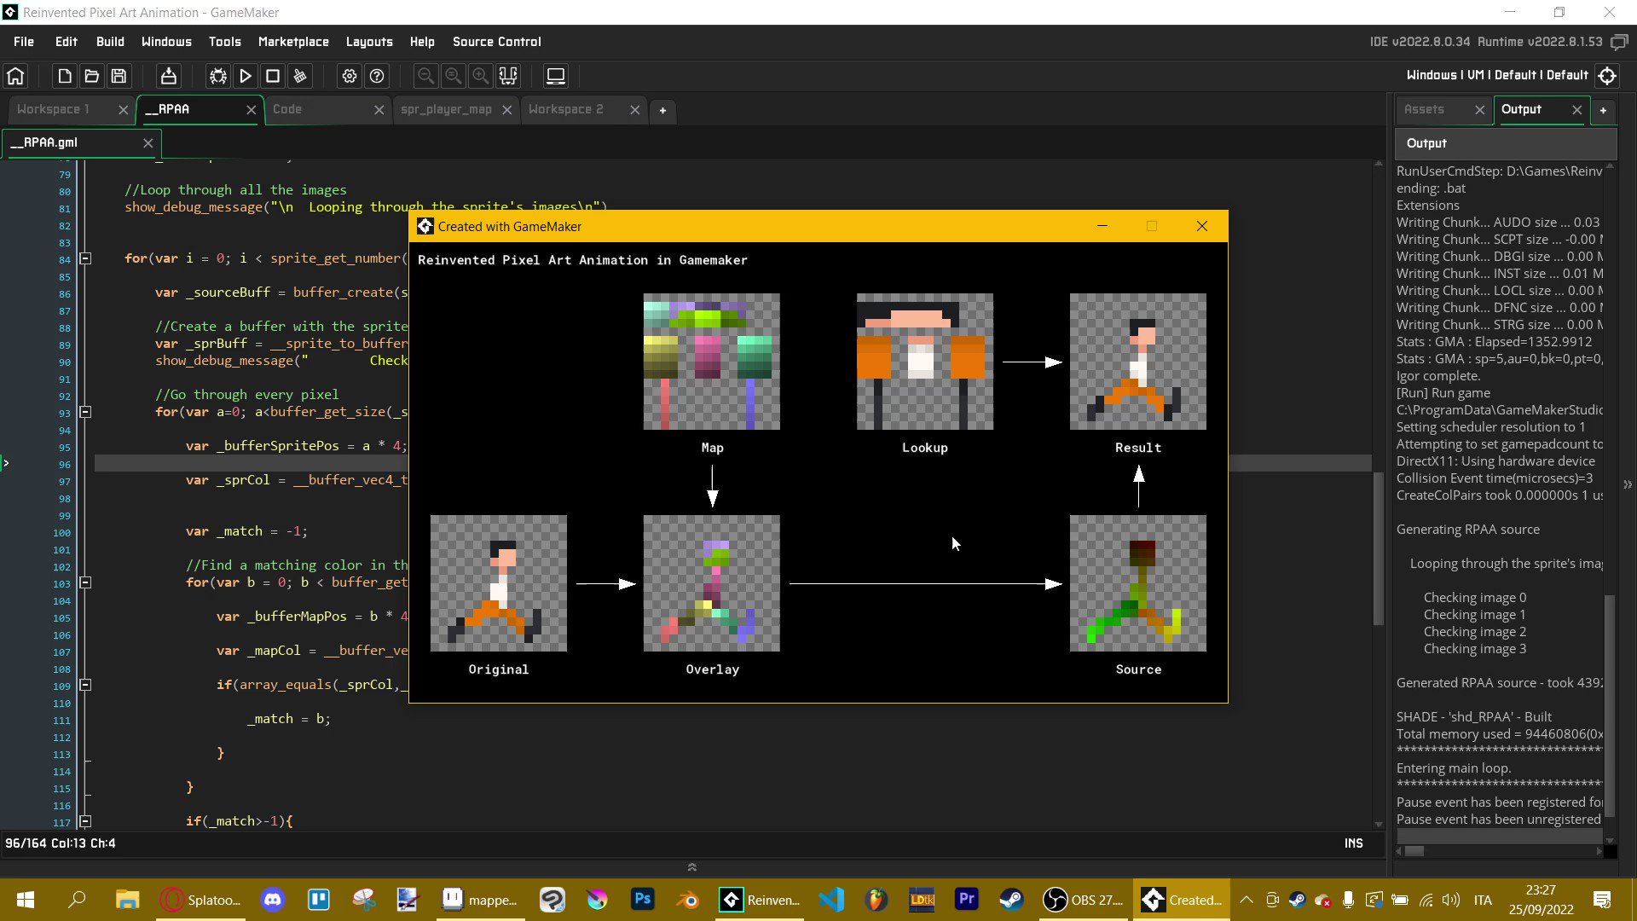Collapse the for loop on line 84
The image size is (1637, 921).
[x=85, y=258]
